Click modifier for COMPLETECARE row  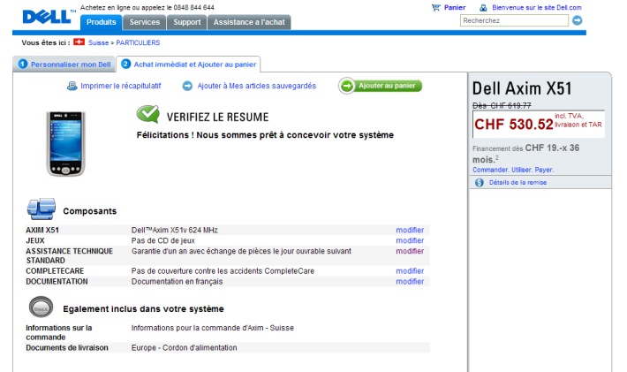tap(410, 270)
